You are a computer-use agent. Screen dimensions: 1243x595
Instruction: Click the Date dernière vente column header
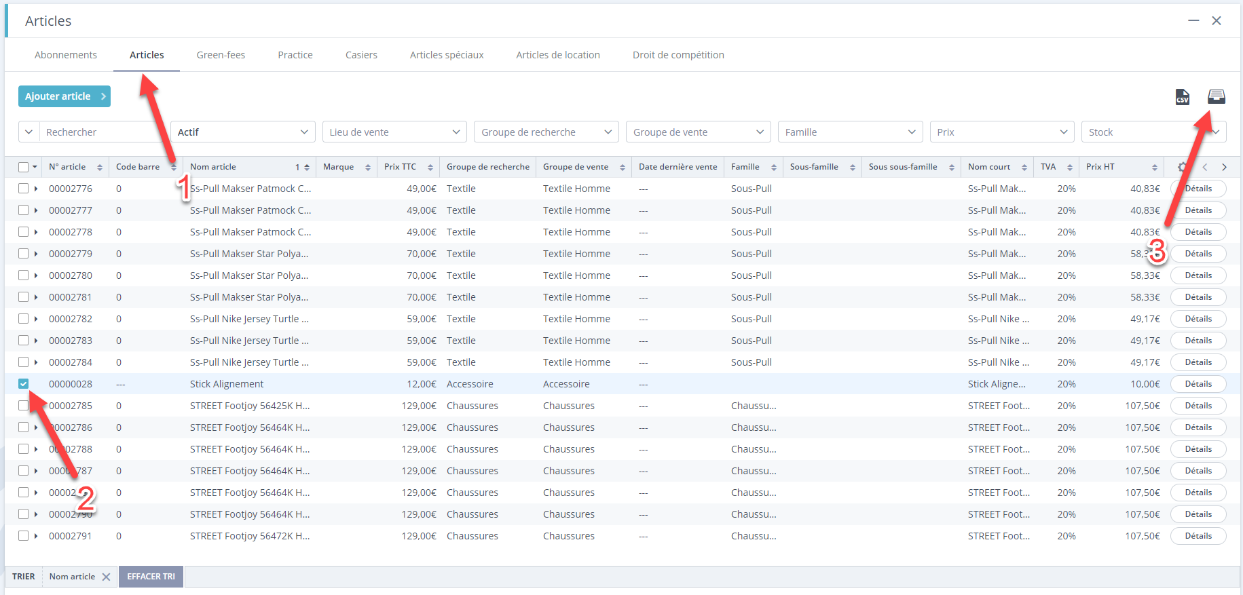coord(678,167)
